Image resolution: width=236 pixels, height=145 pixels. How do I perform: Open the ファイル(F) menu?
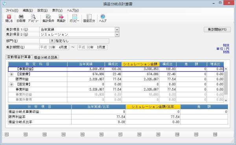pyautogui.click(x=12, y=10)
